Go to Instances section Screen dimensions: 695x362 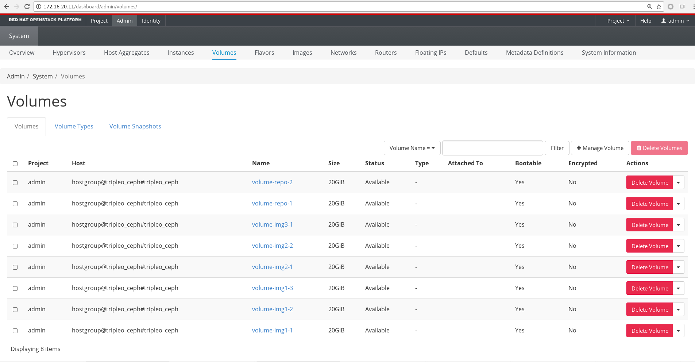(x=181, y=53)
